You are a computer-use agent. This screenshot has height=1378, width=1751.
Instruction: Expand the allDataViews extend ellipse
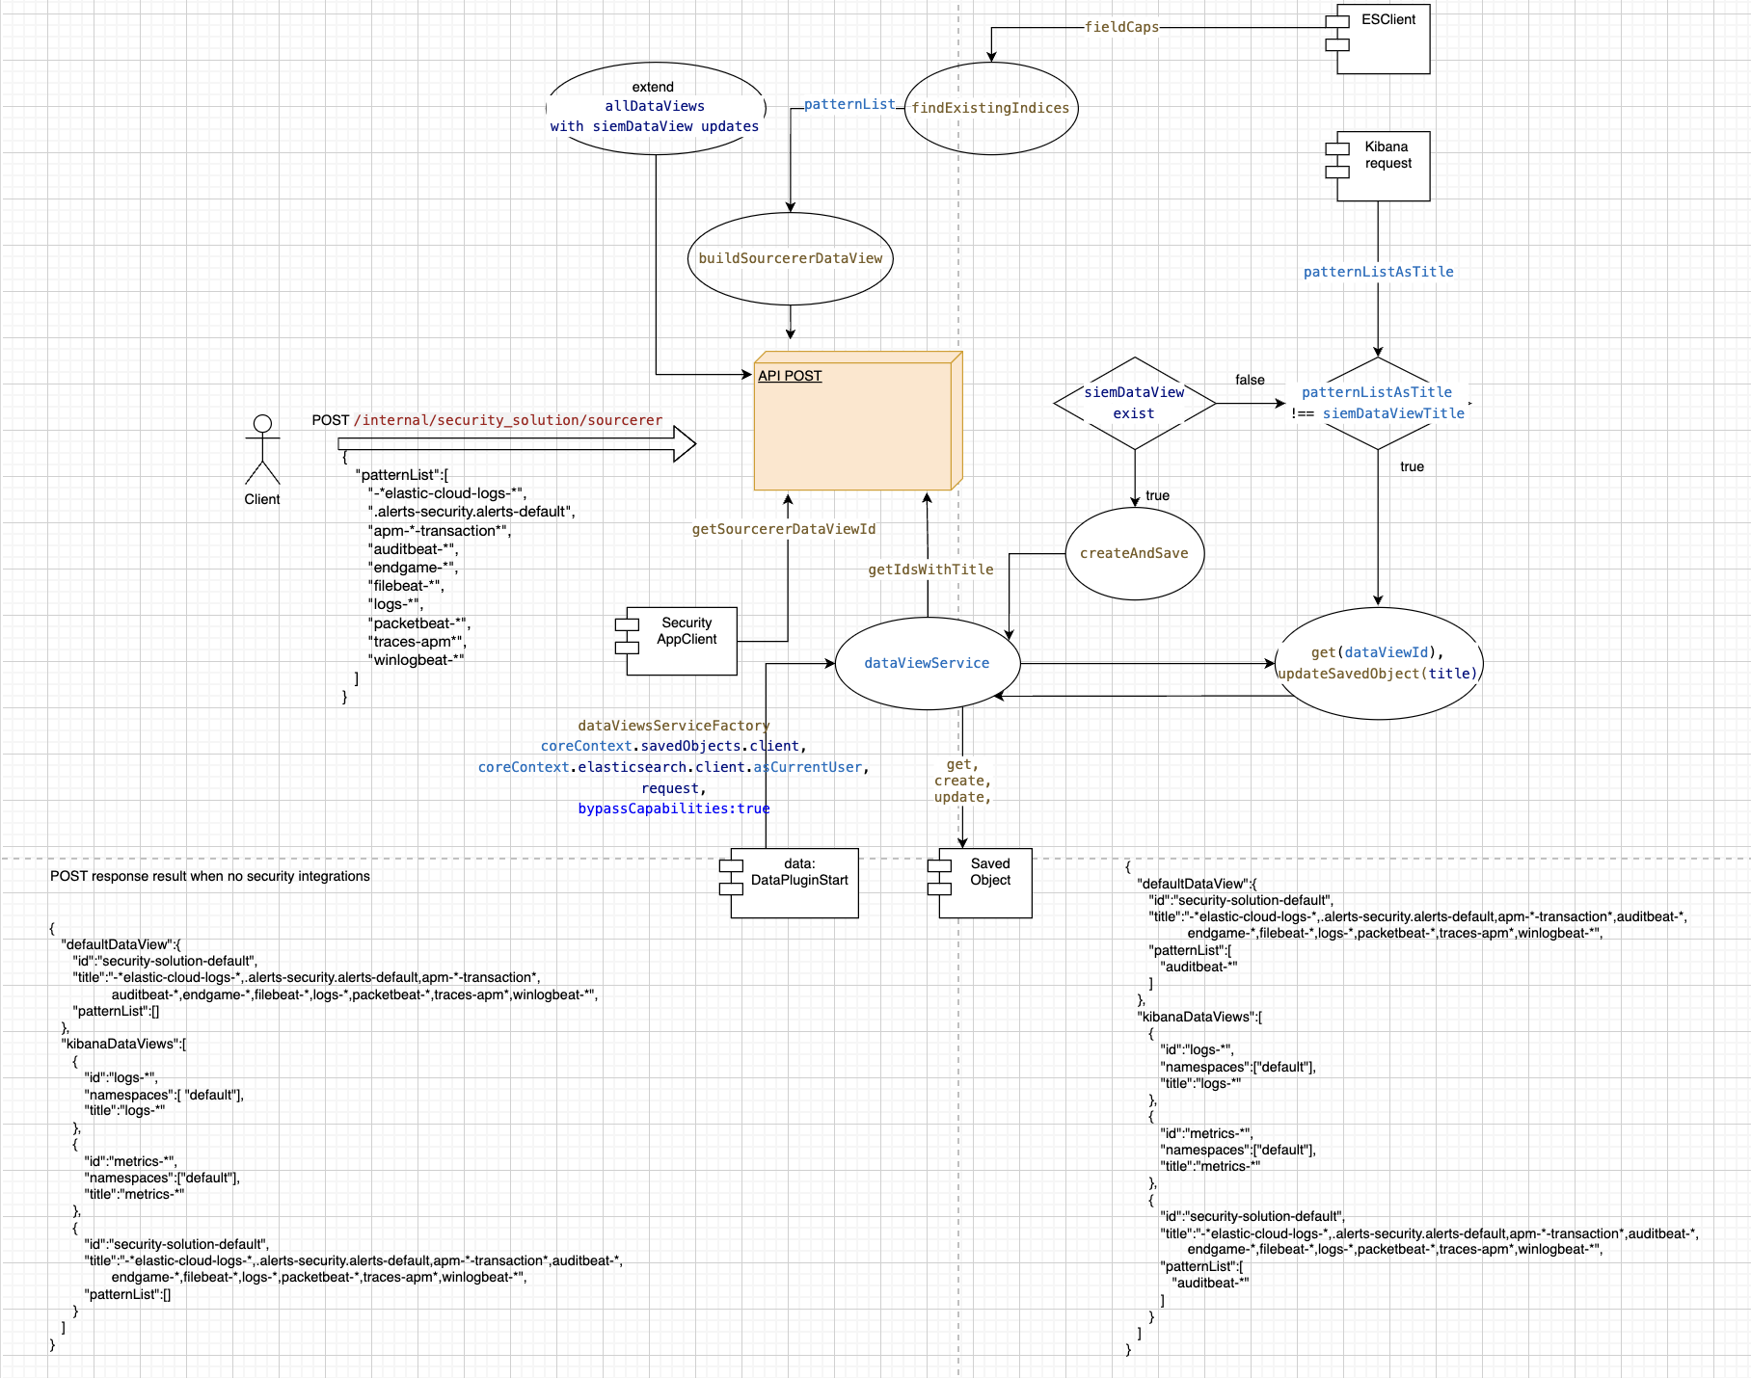coord(655,107)
